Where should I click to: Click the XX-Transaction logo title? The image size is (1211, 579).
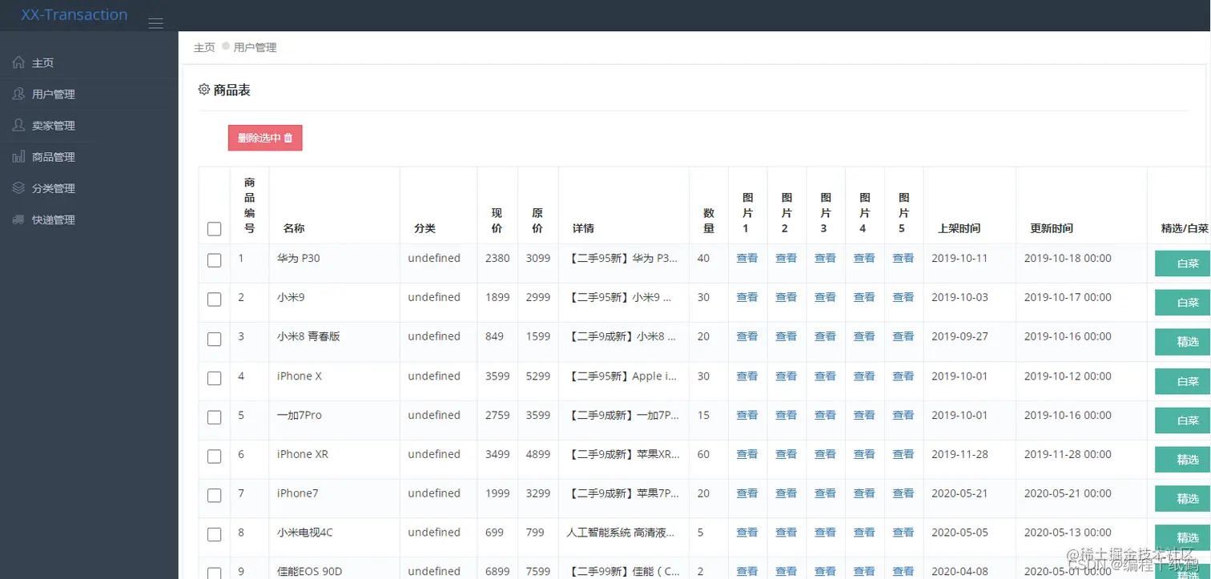pos(74,14)
